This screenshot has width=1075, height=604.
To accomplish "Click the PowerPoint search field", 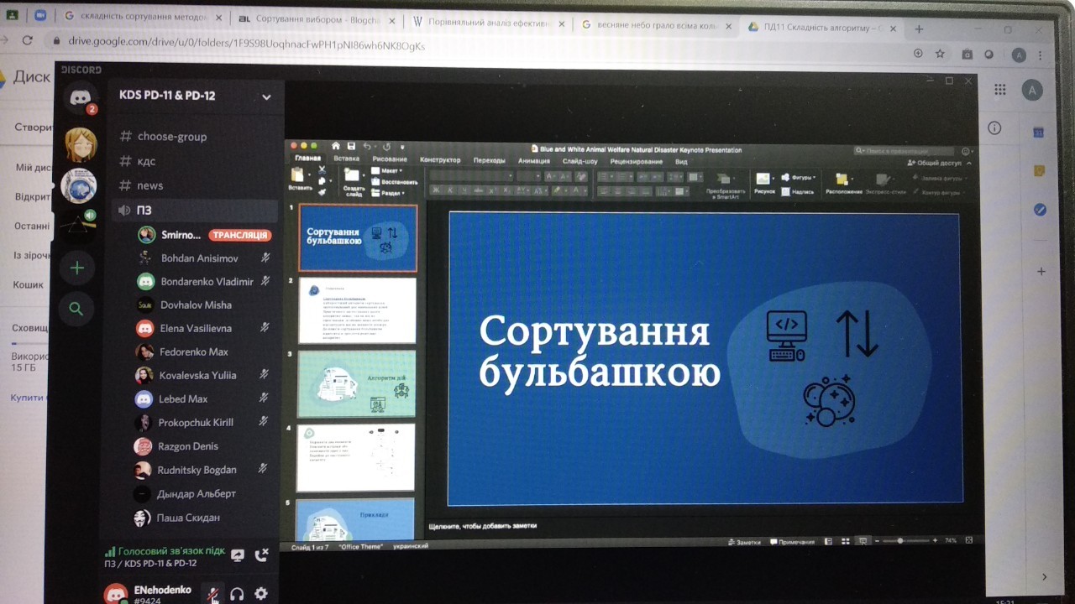I will point(905,151).
